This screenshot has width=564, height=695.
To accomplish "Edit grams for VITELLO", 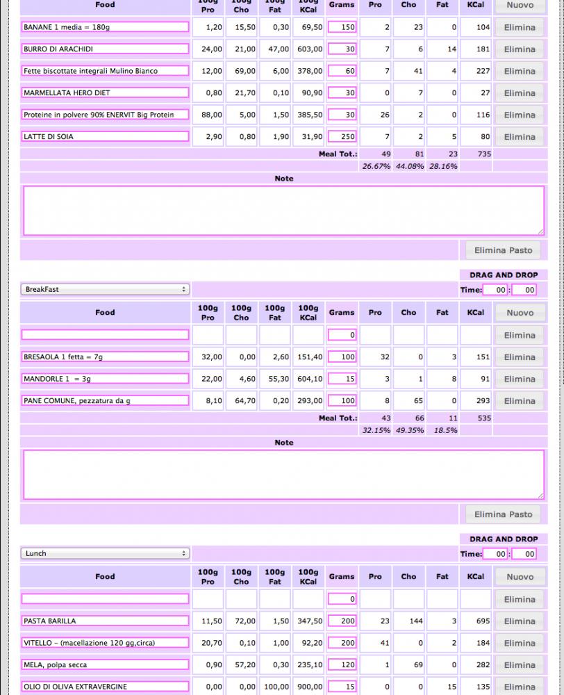I will click(342, 643).
